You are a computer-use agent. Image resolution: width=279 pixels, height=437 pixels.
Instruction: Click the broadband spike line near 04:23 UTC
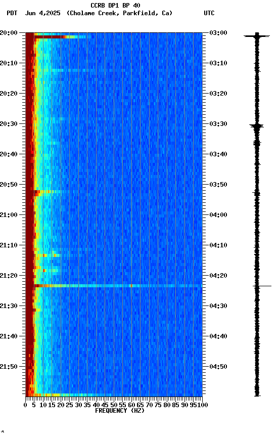point(118,286)
